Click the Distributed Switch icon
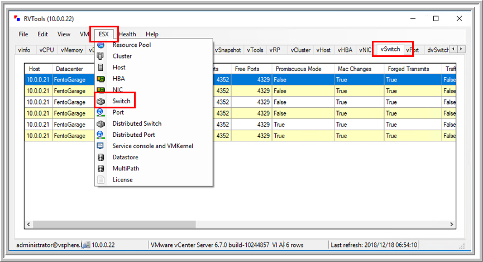This screenshot has height=262, width=483. tap(101, 123)
